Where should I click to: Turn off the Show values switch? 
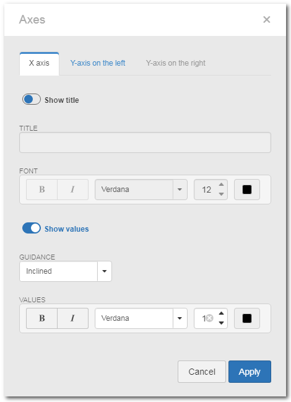[32, 228]
